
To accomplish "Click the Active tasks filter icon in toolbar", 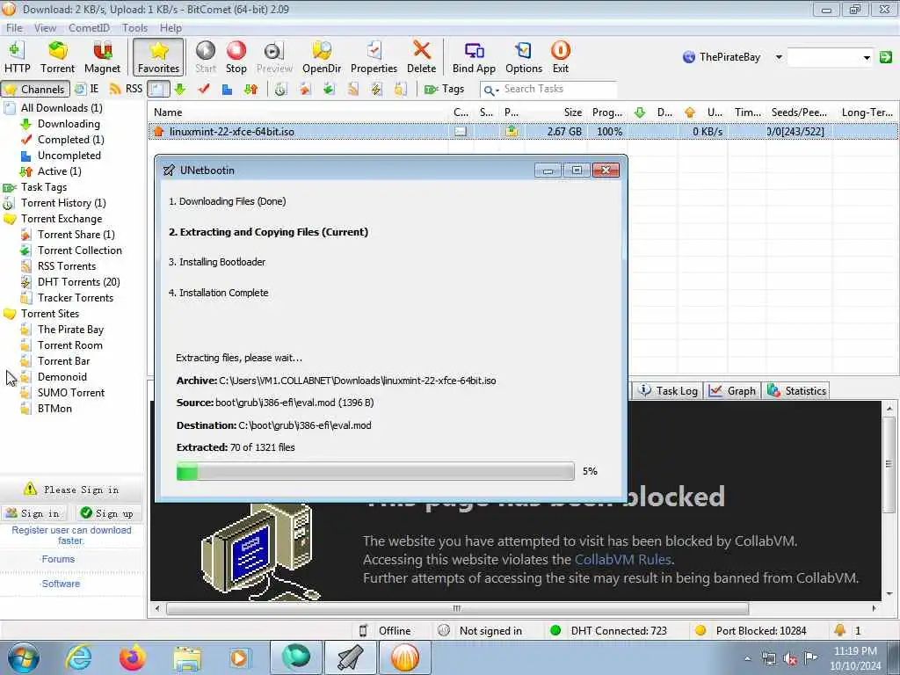I will pyautogui.click(x=250, y=89).
